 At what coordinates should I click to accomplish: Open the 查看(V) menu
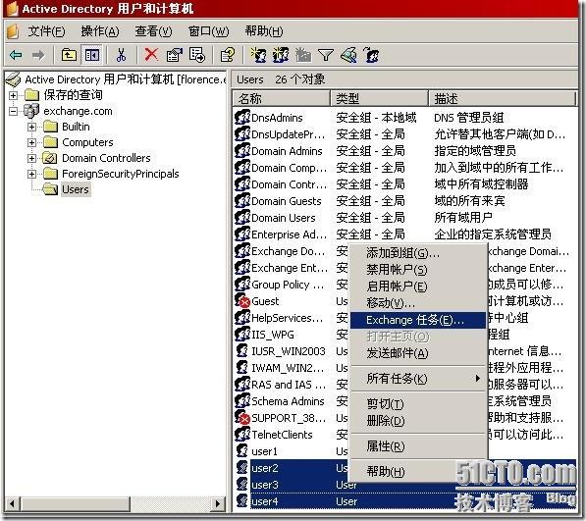[x=153, y=31]
